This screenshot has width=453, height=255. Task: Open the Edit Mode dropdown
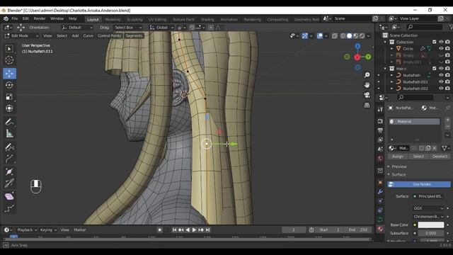pos(21,36)
